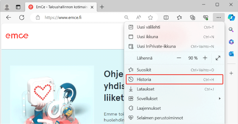This screenshot has height=124, width=238.
Task: Add page to favorites star icon
Action: 150,18
